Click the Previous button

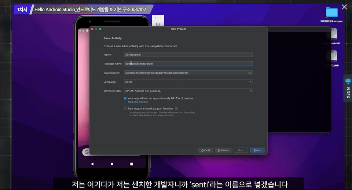coord(223,150)
